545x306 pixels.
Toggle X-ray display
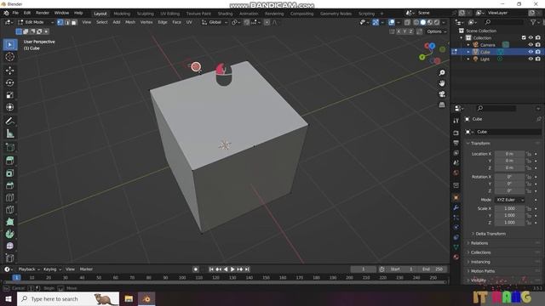(407, 22)
